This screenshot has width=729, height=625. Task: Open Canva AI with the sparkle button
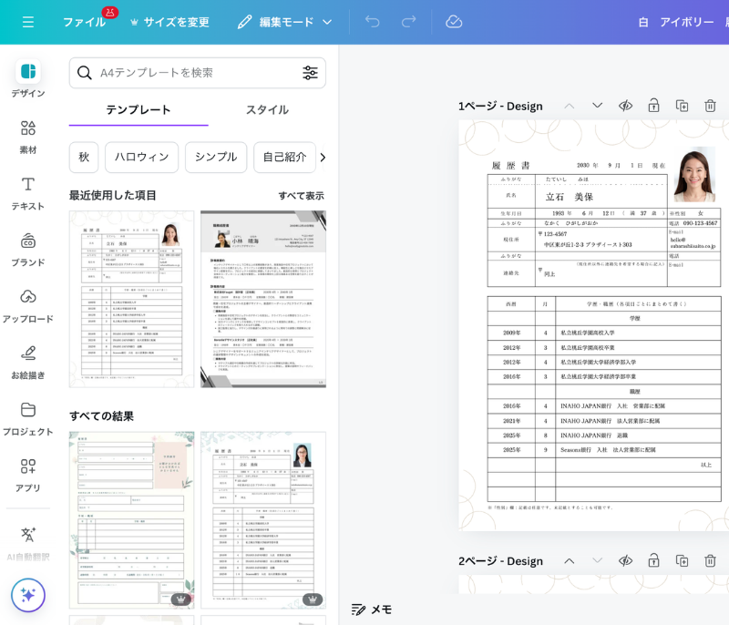click(28, 593)
